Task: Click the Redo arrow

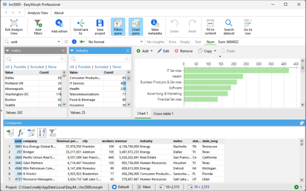Action: [192, 23]
